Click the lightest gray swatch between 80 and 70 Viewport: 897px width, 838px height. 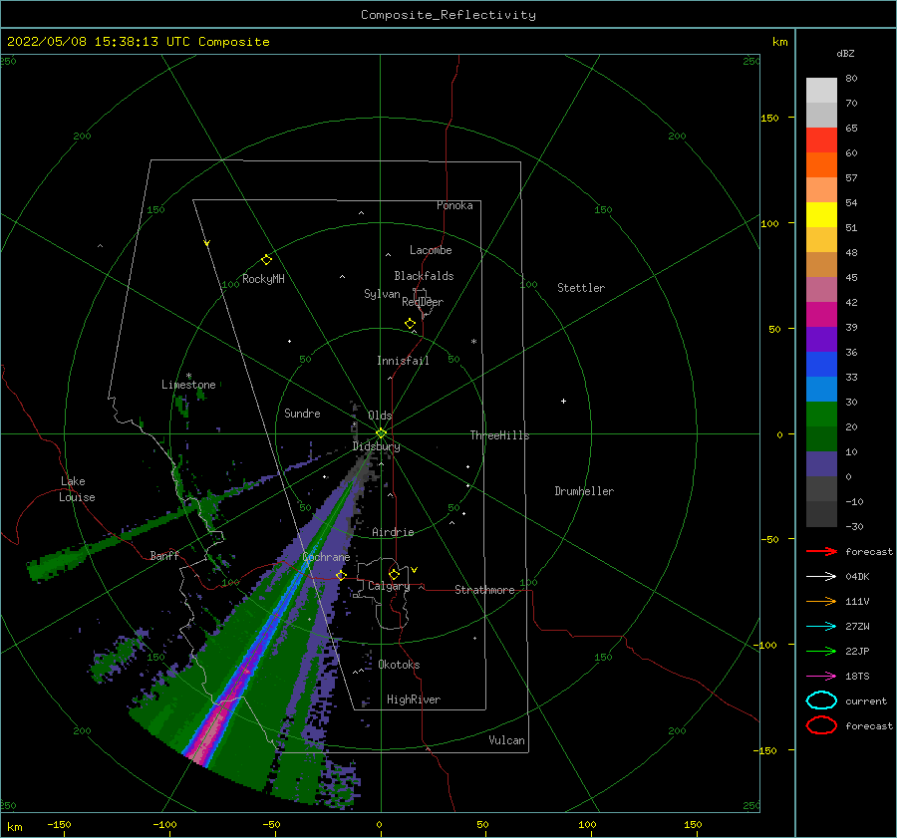point(821,90)
